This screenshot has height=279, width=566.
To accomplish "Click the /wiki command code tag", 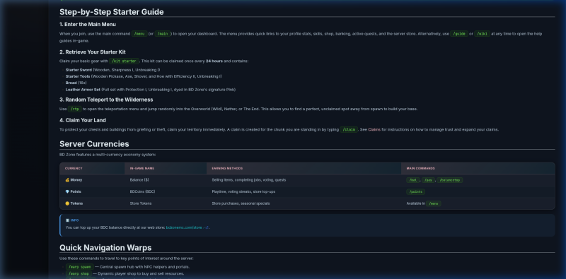I will [x=483, y=34].
